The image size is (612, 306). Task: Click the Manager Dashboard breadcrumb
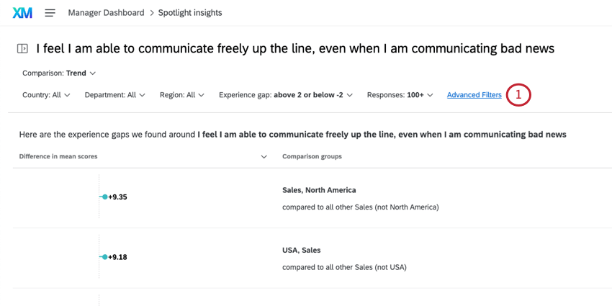[106, 13]
